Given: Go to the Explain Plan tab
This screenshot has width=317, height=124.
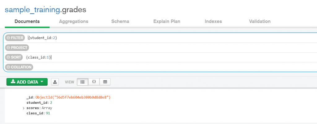Looking at the screenshot, I should pyautogui.click(x=167, y=21).
